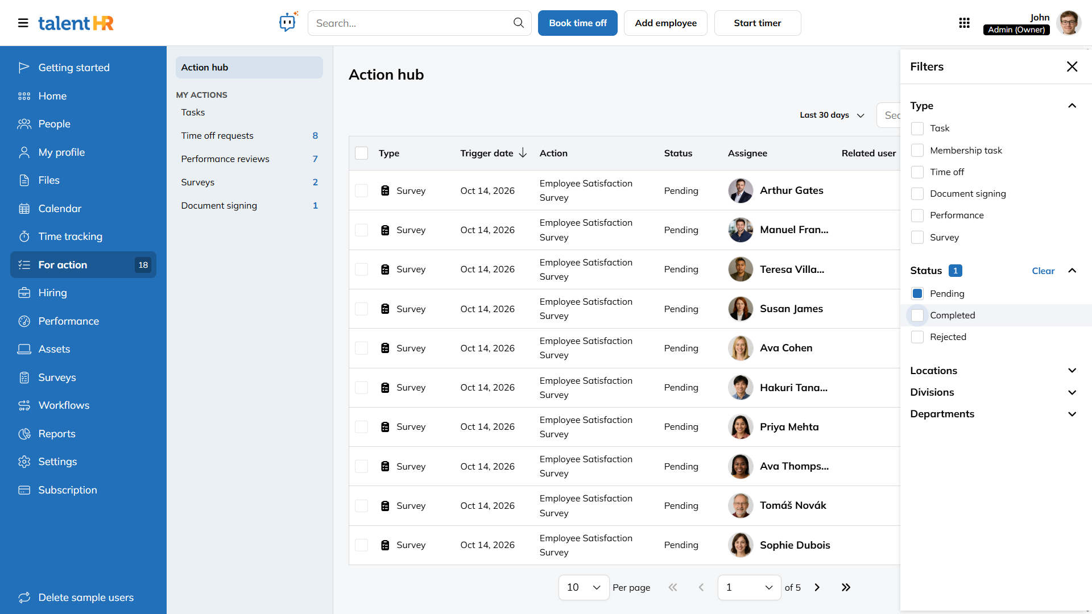Check the Survey type filter

(917, 237)
